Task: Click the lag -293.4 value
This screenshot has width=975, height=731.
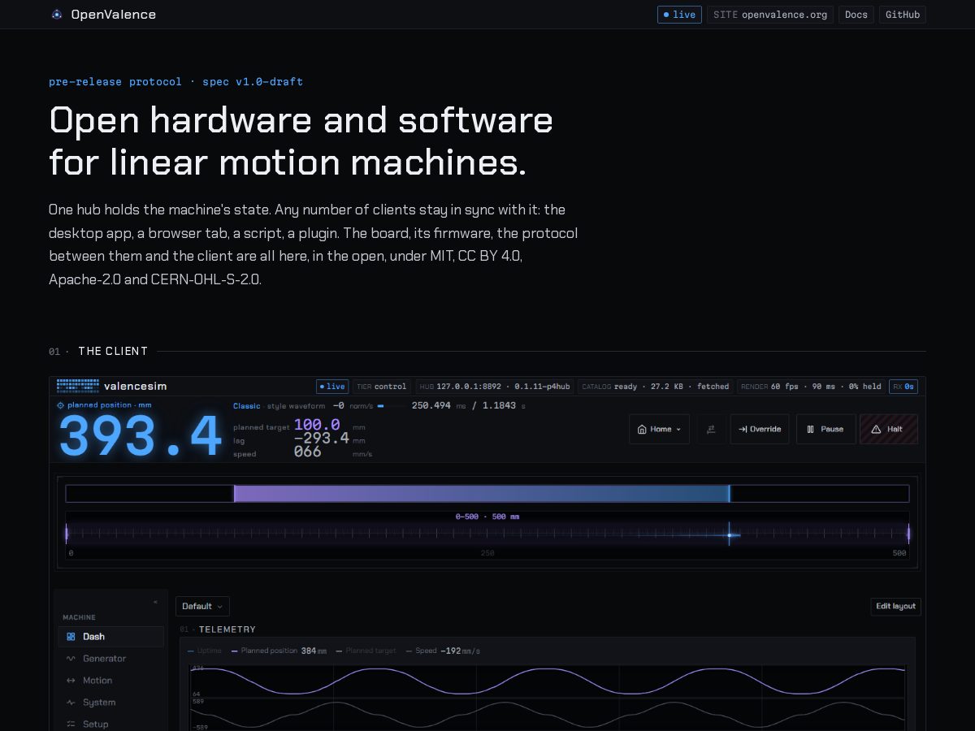Action: click(322, 439)
